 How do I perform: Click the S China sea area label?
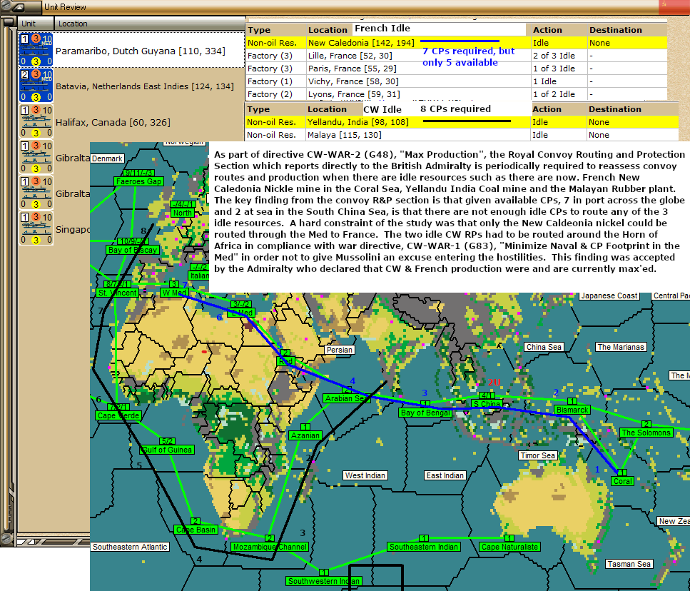pyautogui.click(x=487, y=403)
